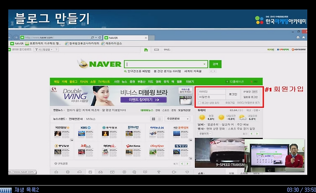Open the 주요언론사 dropdown
Viewport: 316px width, 193px height.
[177, 119]
